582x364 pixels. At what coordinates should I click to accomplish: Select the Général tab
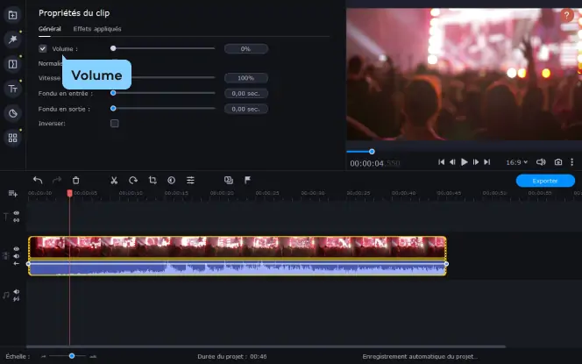tap(49, 29)
